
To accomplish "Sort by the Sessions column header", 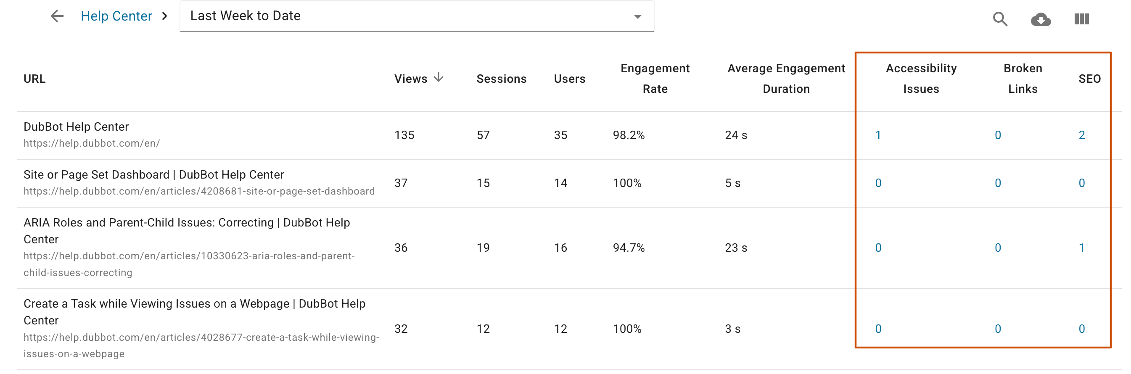I will (x=502, y=79).
